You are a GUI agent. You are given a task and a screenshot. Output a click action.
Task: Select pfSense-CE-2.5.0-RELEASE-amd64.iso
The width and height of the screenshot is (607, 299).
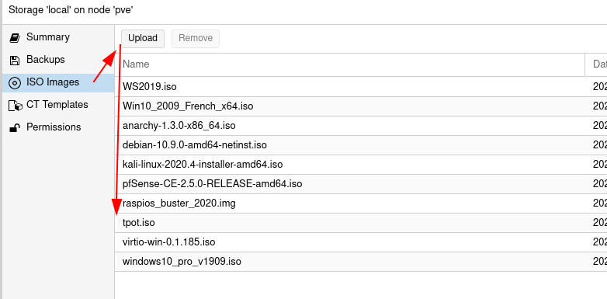click(x=361, y=183)
